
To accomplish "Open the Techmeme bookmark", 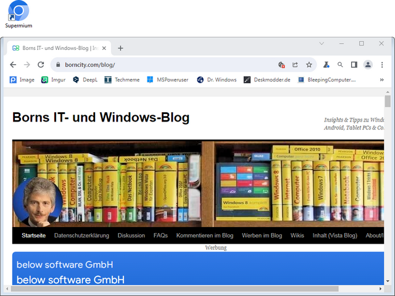I will coord(122,80).
